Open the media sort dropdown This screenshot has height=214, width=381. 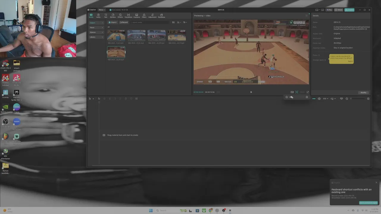pos(179,22)
